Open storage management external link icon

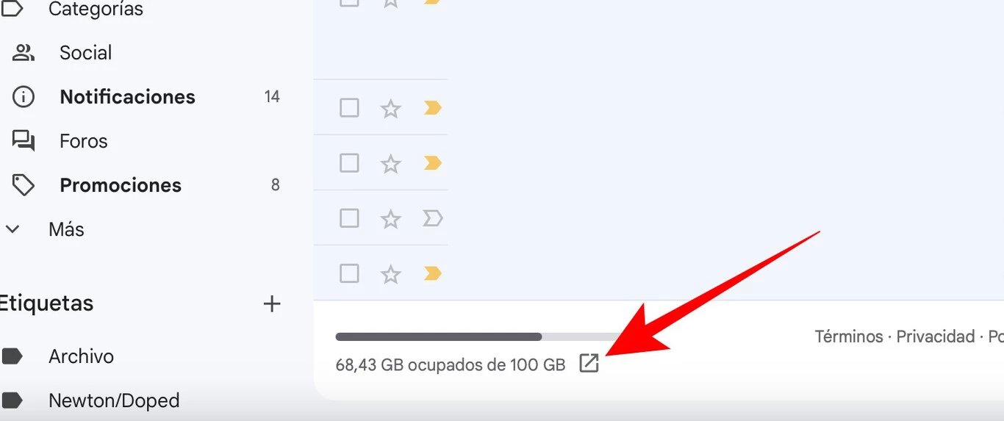(589, 363)
